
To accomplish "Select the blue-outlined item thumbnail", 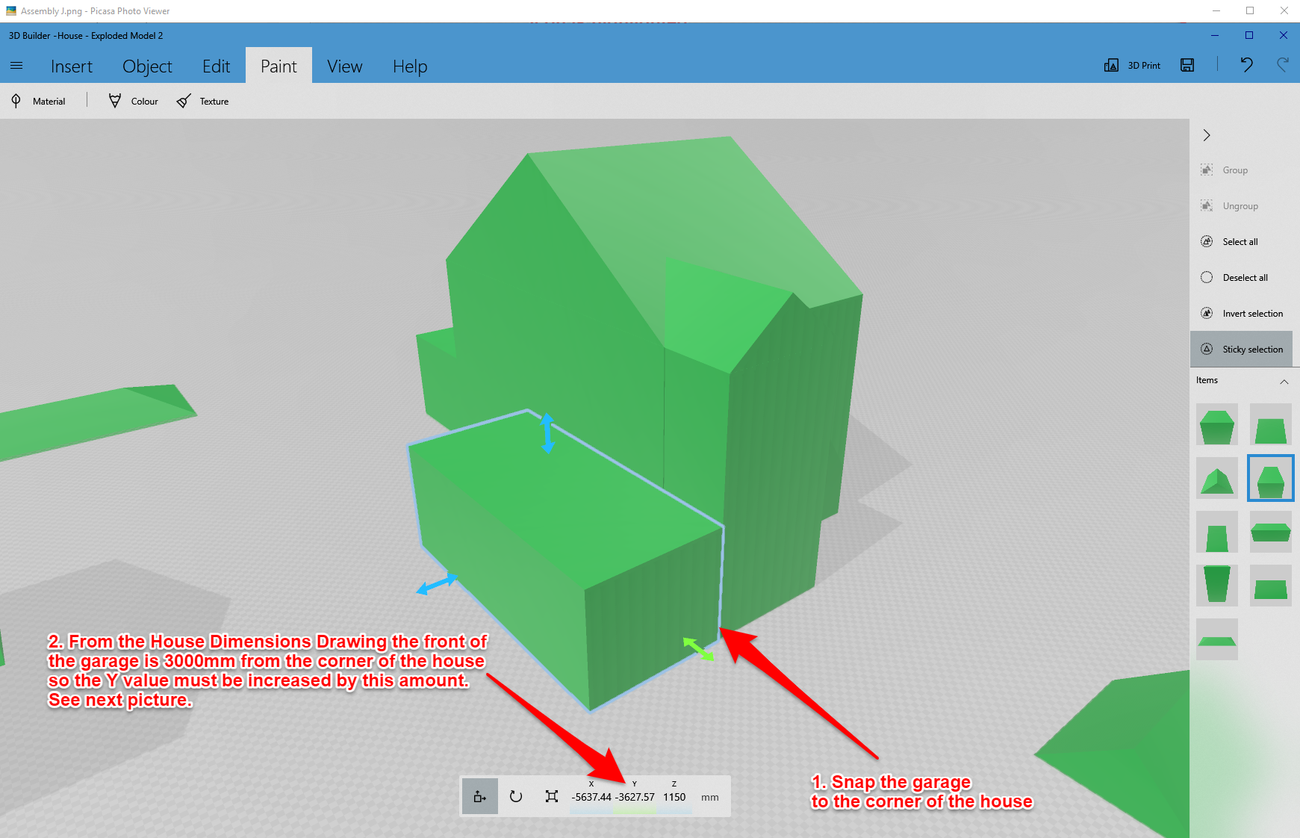I will click(x=1271, y=478).
